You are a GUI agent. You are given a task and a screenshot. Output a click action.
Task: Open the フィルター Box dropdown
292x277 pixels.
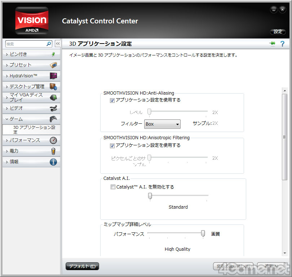point(162,124)
